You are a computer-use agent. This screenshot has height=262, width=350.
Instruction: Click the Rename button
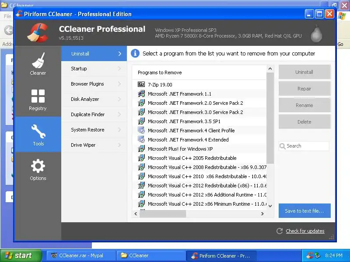click(x=304, y=105)
